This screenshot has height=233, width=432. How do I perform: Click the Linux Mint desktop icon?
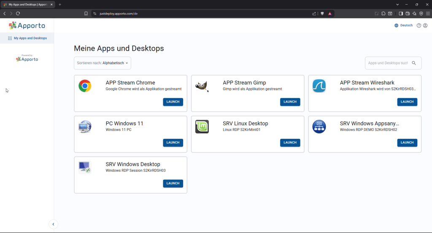202,127
